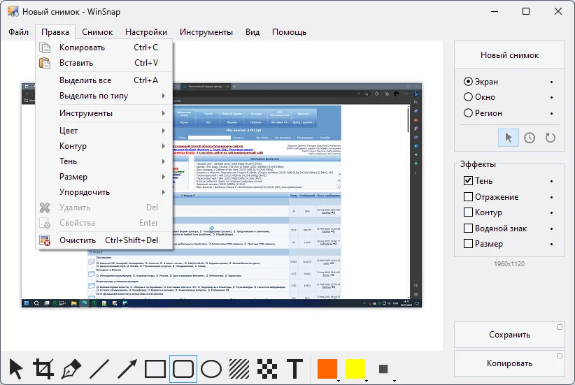This screenshot has height=385, width=575.
Task: Enable the Размер effect checkbox
Action: point(468,244)
